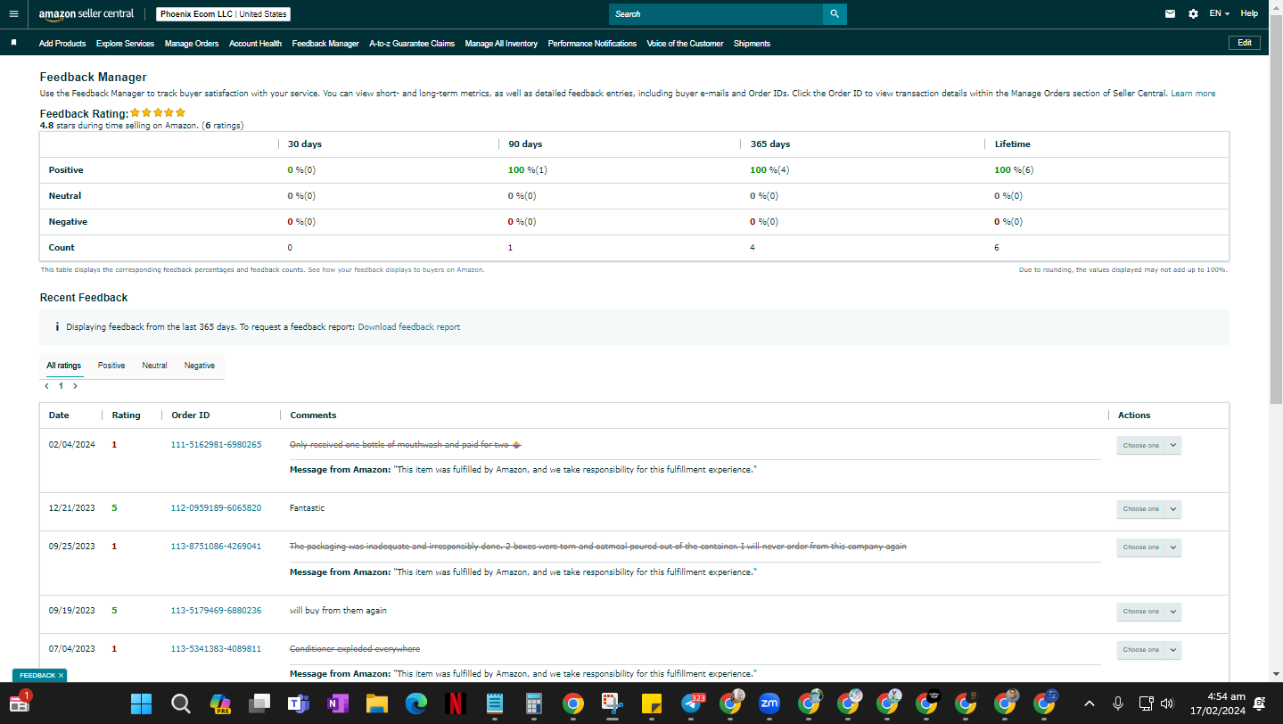Screen dimensions: 1283x724
Task: Open Microsoft Teams from taskbar
Action: (x=298, y=703)
